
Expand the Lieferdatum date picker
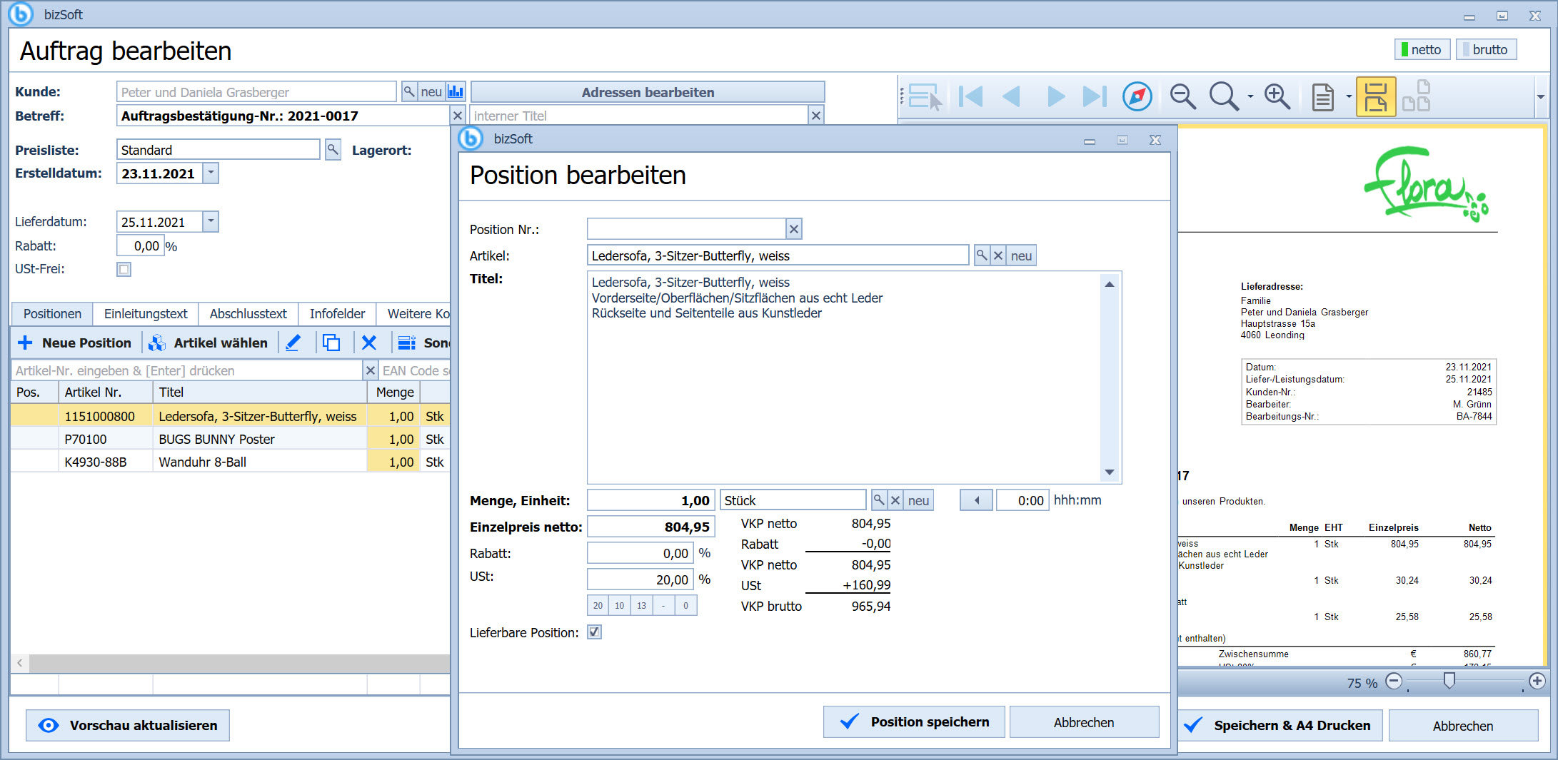(211, 222)
